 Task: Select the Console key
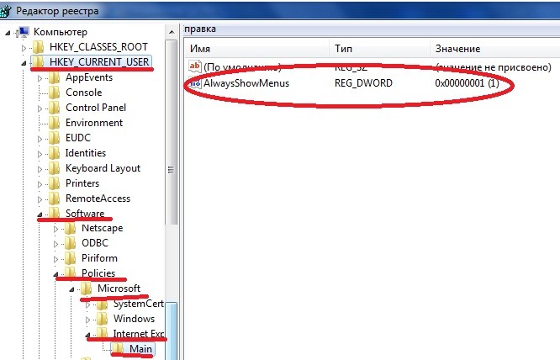(83, 93)
